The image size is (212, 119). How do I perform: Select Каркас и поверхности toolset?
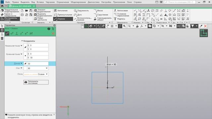tap(10, 15)
